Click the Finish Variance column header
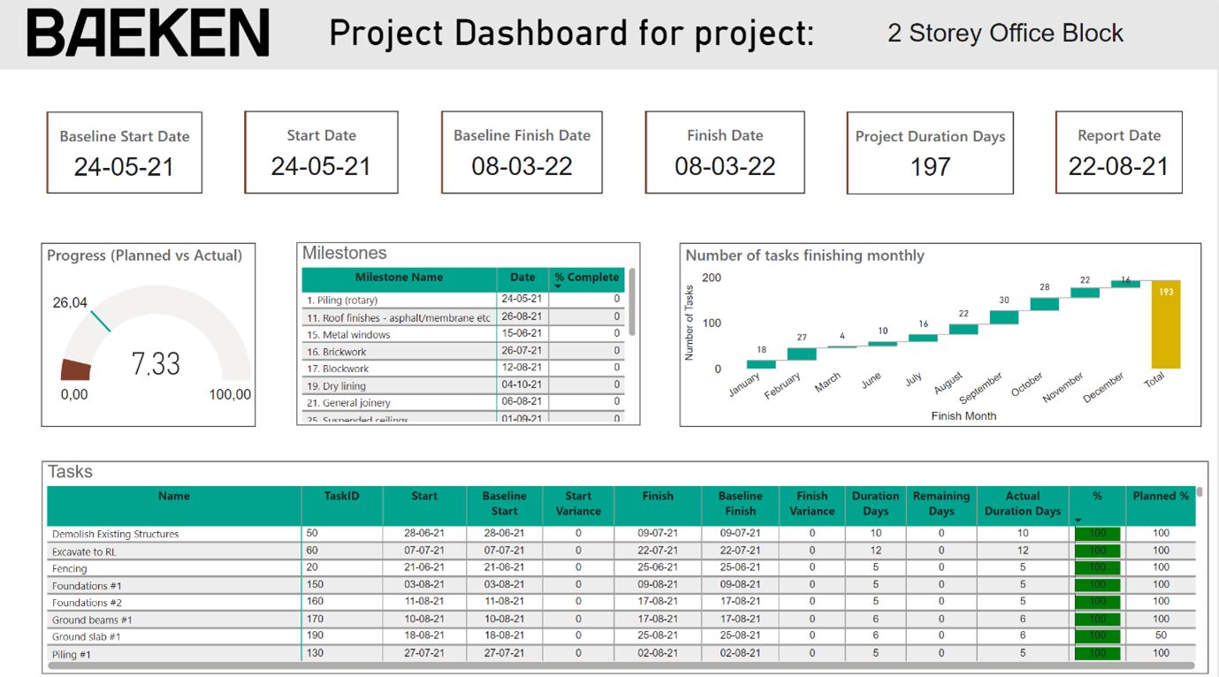This screenshot has height=677, width=1219. tap(811, 502)
